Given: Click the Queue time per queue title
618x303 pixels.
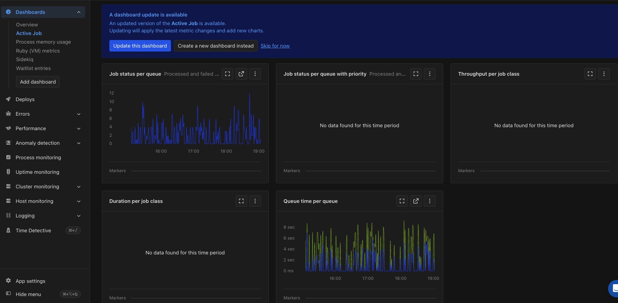Looking at the screenshot, I should [310, 201].
